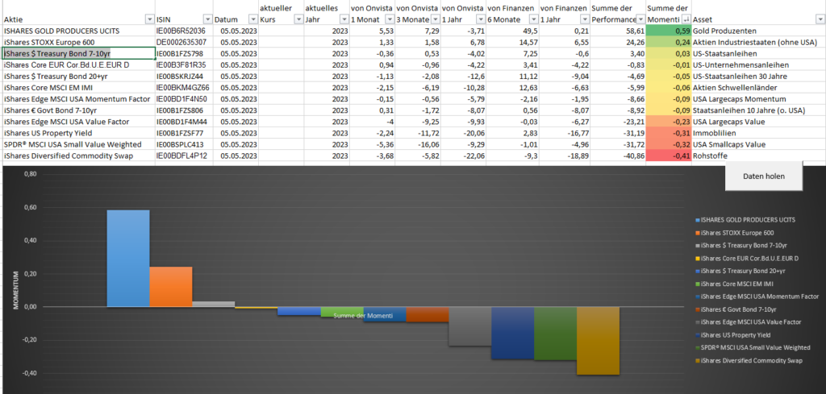
Task: Open the aktuelles Jahr filter dropdown
Action: click(342, 19)
